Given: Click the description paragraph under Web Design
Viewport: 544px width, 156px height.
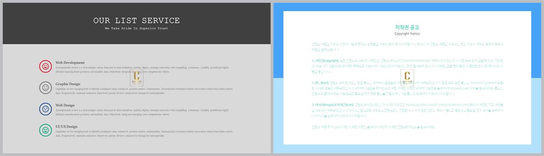Looking at the screenshot, I should (x=142, y=112).
